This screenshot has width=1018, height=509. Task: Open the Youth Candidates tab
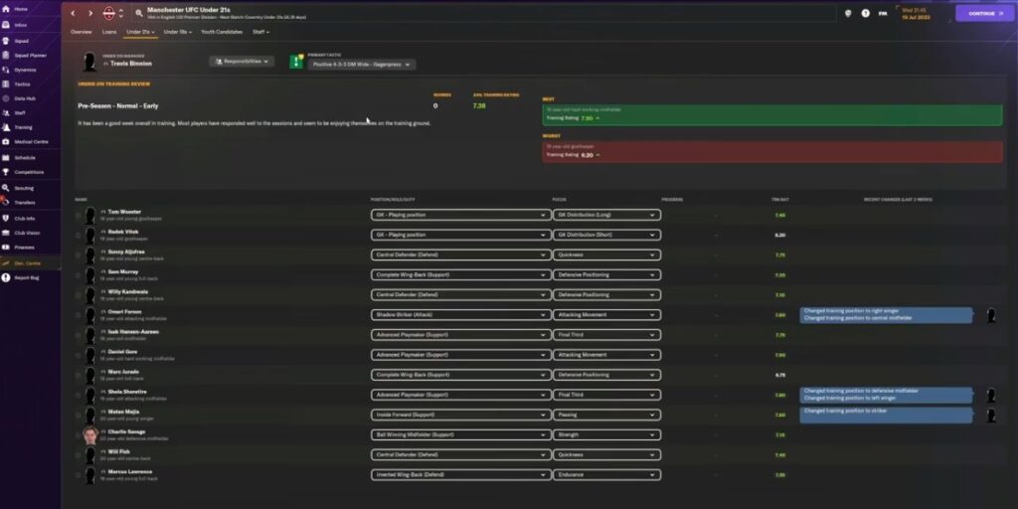tap(222, 32)
